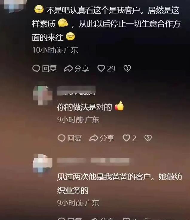The width and height of the screenshot is (190, 220).
Task: Tap 分享 text under first comment
Action: 82,69
